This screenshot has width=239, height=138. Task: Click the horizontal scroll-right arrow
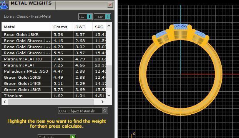click(x=103, y=102)
